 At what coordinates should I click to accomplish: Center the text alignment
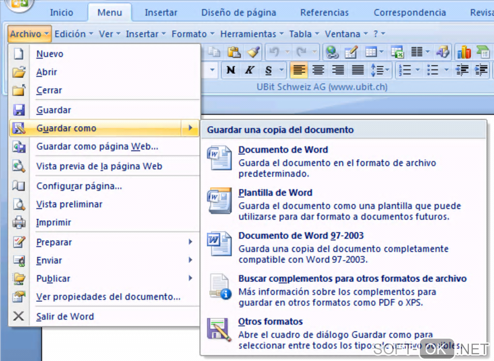pos(318,70)
